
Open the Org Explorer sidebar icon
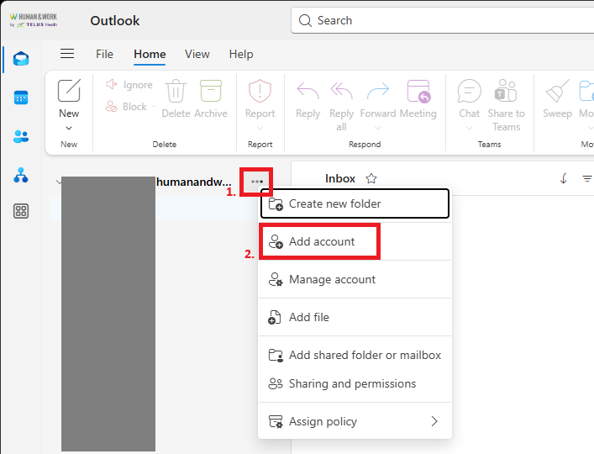(21, 175)
